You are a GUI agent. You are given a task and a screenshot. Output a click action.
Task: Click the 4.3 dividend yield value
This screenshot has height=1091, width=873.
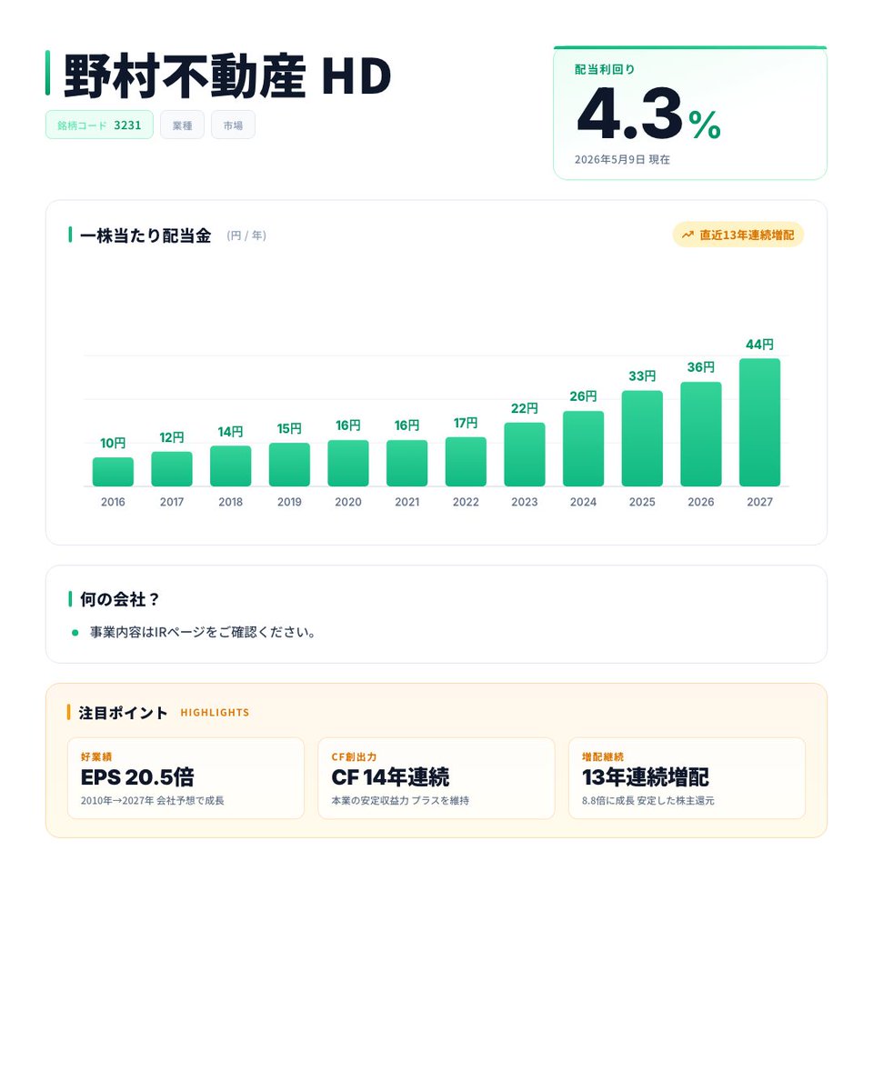[x=629, y=115]
